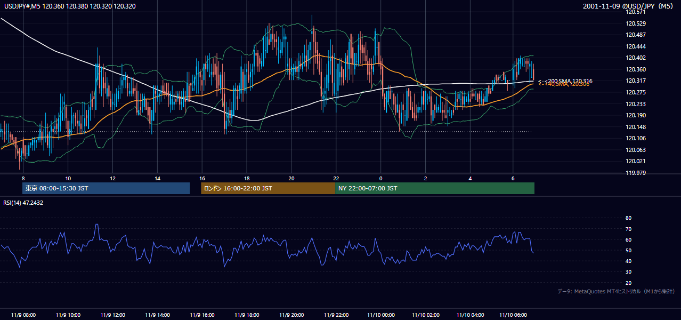This screenshot has height=320, width=681.
Task: Click the 11/9 10:00 time label
Action: tap(68, 315)
